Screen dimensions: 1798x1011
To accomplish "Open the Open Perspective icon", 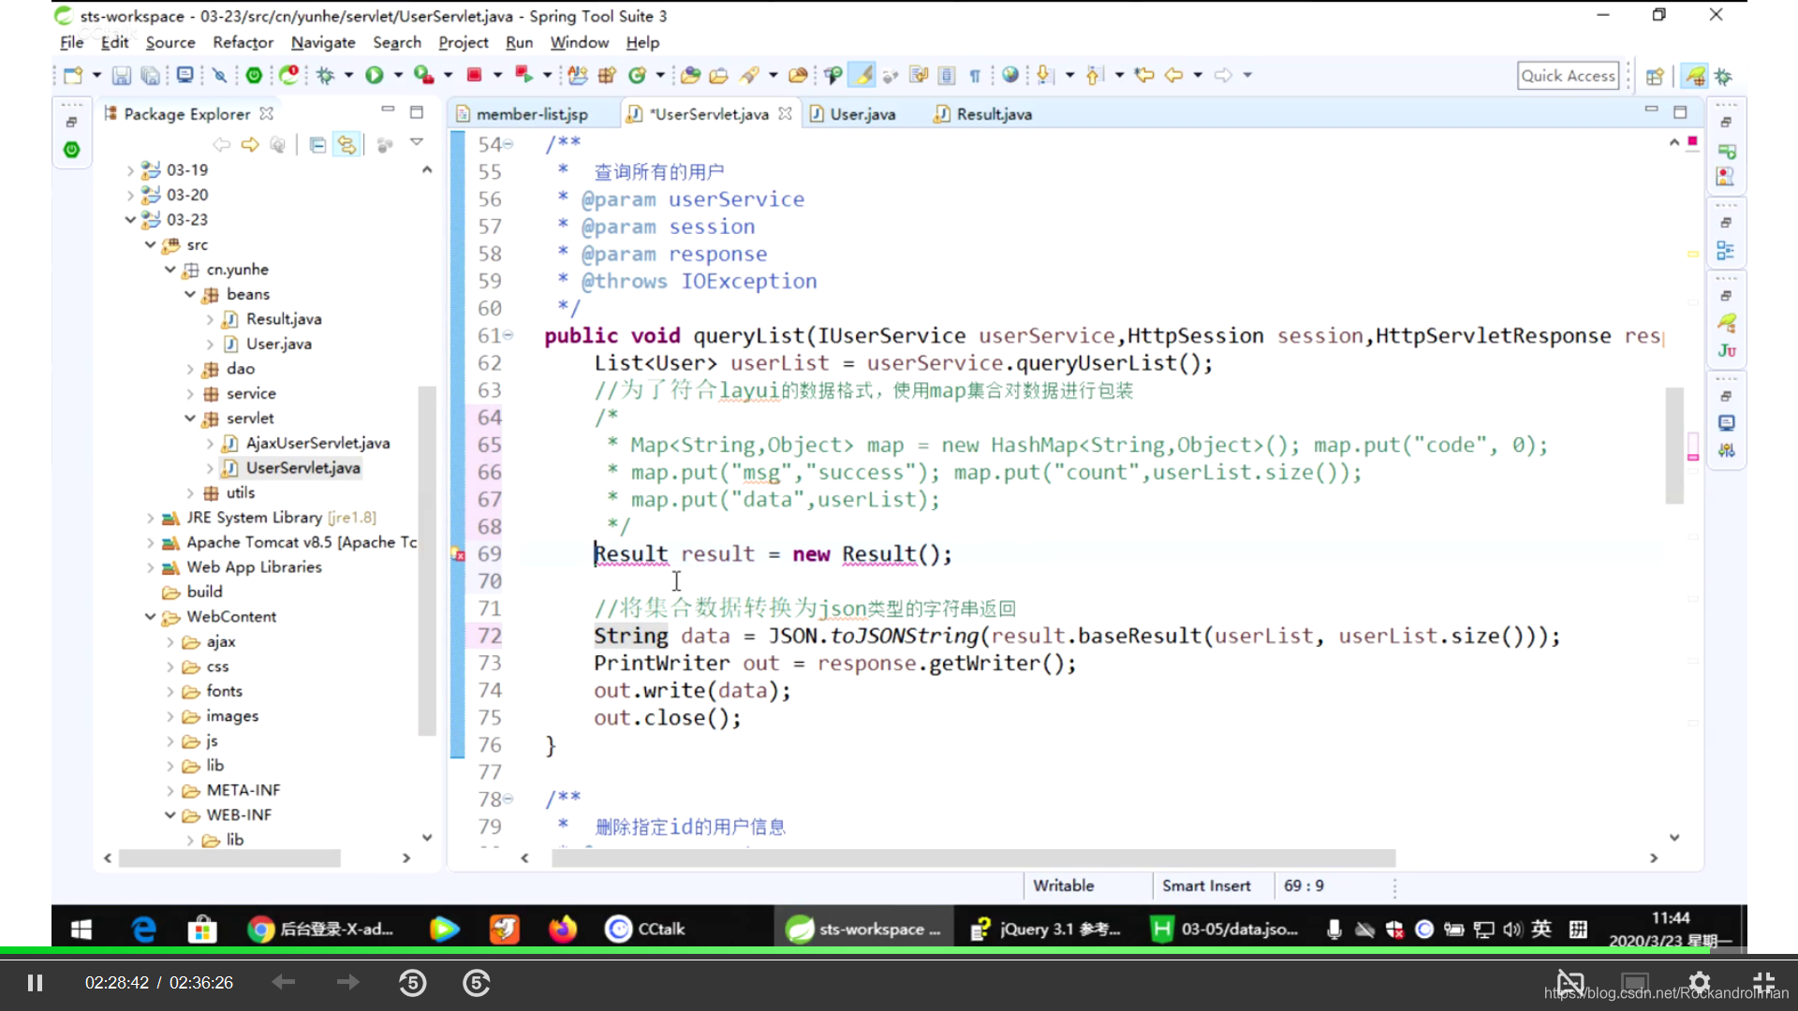I will [x=1655, y=77].
